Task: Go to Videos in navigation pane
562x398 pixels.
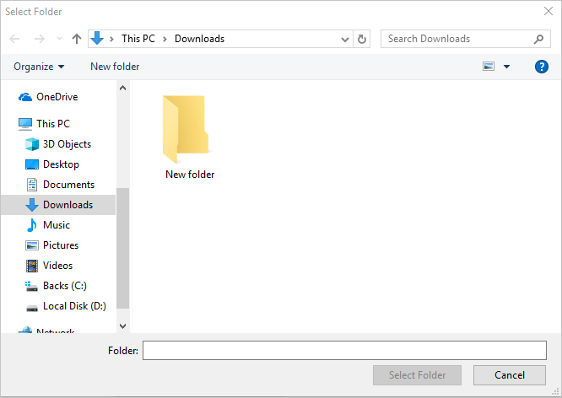Action: (57, 266)
